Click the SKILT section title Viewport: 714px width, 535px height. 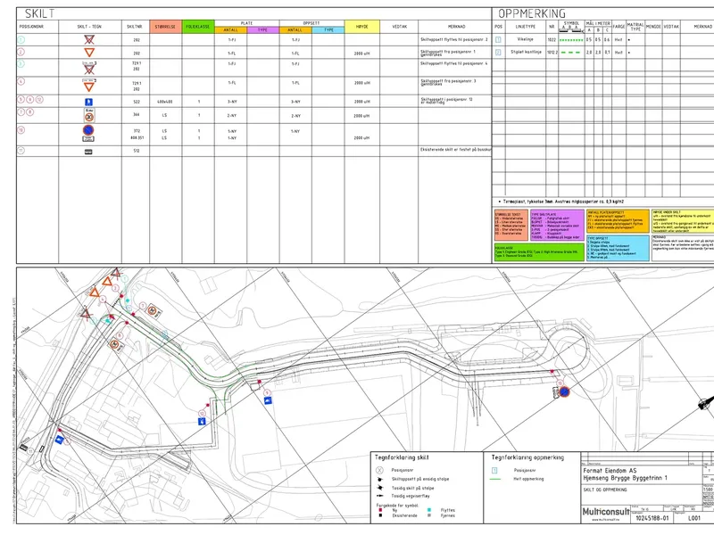coord(39,13)
